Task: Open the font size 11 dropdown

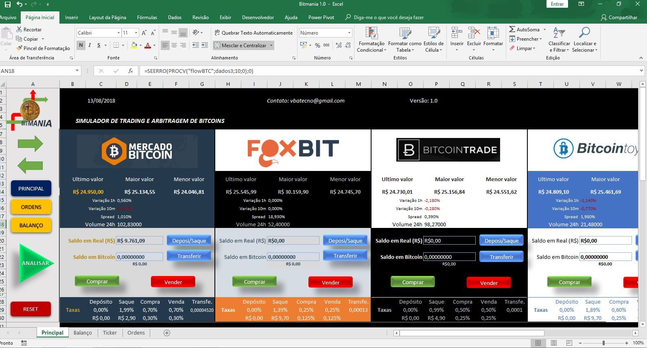Action: pyautogui.click(x=136, y=33)
